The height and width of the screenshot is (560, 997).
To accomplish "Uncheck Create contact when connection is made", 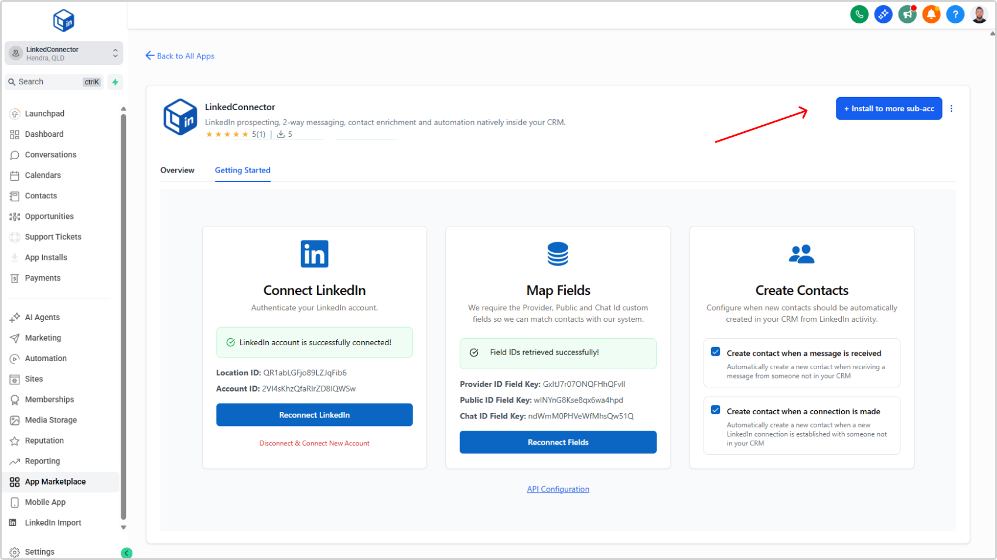I will (715, 410).
